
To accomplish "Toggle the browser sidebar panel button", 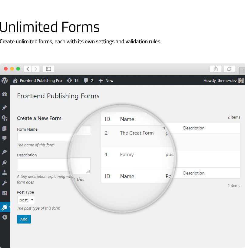I will click(48, 69).
